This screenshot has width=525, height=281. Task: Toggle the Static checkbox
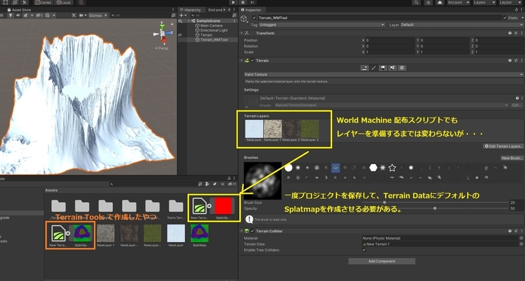(x=505, y=18)
